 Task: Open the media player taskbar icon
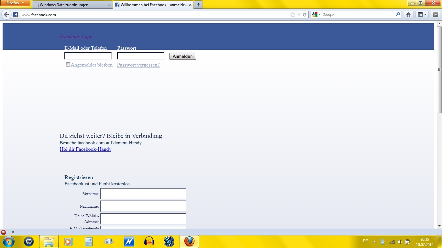click(x=68, y=241)
